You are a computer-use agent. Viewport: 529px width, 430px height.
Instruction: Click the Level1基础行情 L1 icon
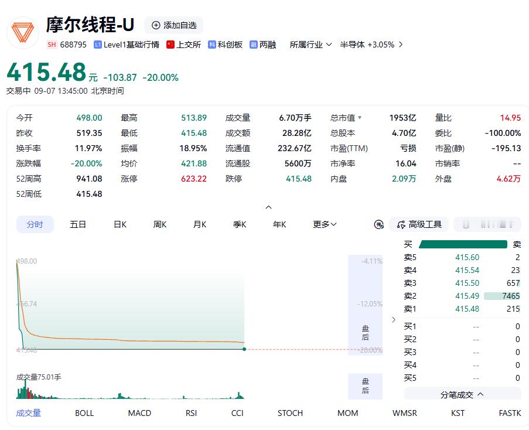(x=97, y=45)
